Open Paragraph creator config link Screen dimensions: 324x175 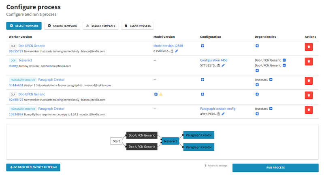pos(217,109)
